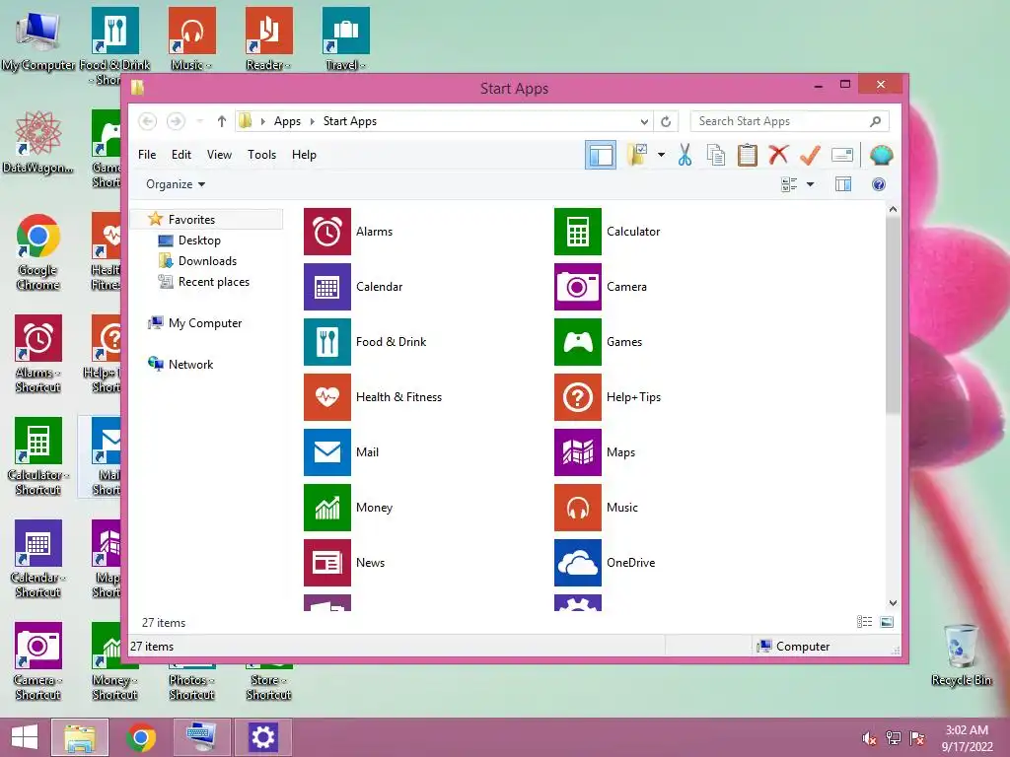The image size is (1010, 757).
Task: Toggle the navigation pane toolbar button
Action: 601,155
